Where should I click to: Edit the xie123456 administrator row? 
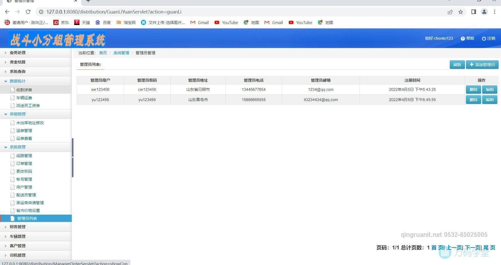tap(490, 89)
